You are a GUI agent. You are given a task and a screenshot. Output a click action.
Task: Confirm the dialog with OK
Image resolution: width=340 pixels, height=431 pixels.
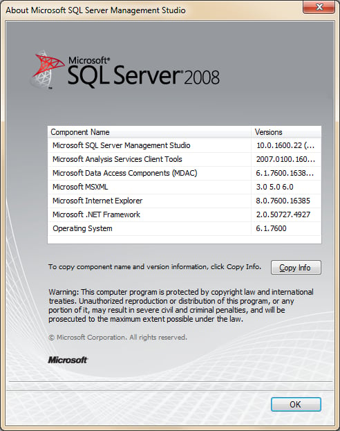pos(296,404)
